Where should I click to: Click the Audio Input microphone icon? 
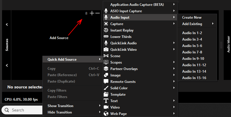point(106,18)
